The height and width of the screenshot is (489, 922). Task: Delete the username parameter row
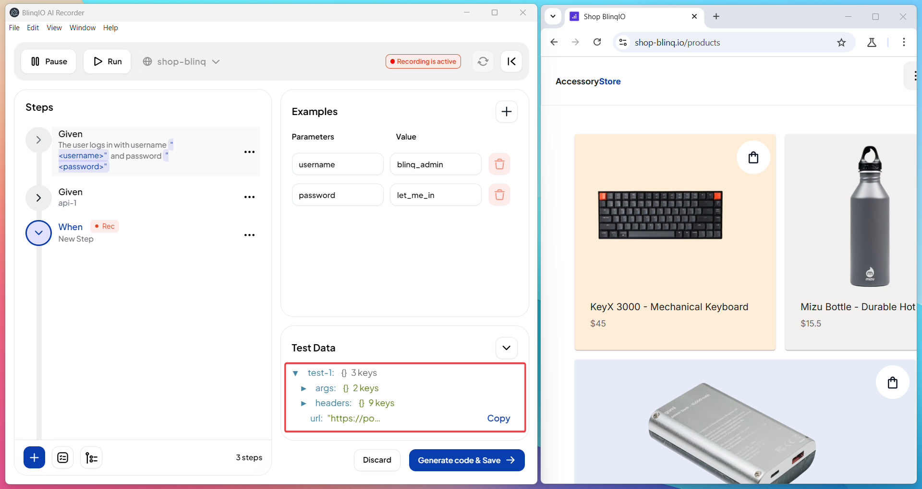pos(499,164)
